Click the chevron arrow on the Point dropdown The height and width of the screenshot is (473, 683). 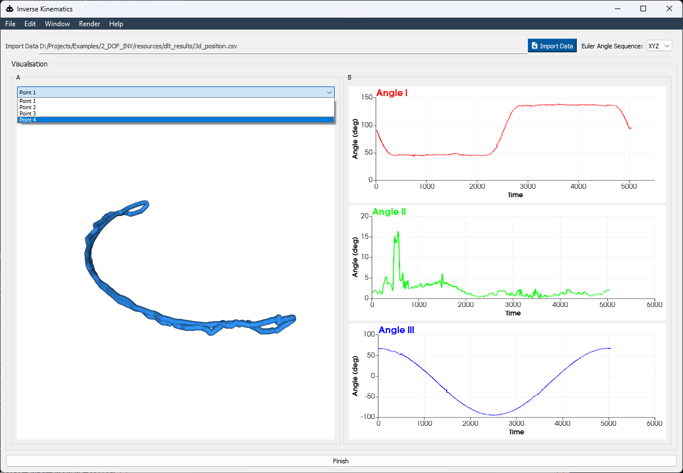click(x=329, y=92)
